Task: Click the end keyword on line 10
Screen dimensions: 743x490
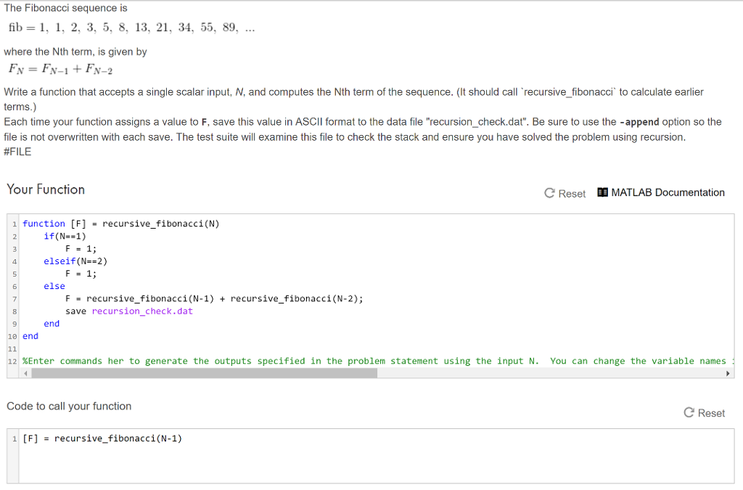Action: pos(30,335)
